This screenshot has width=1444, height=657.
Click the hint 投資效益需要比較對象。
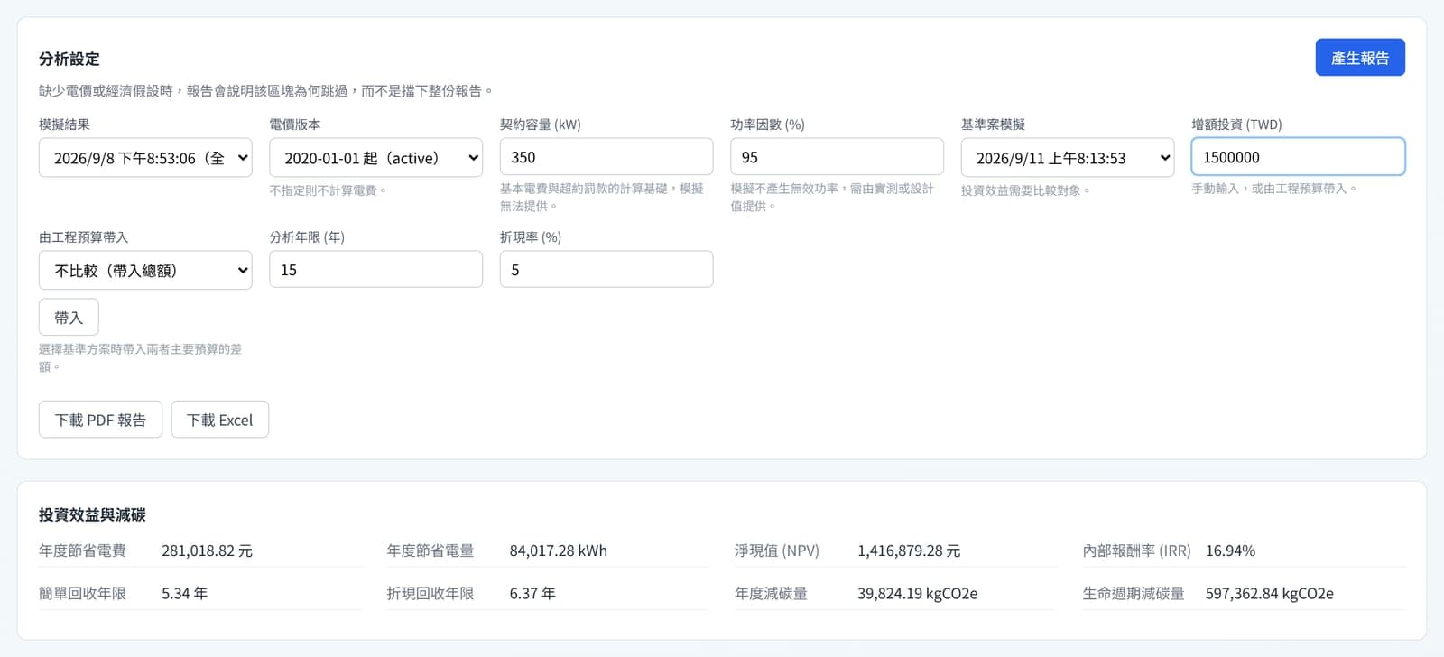tap(1026, 190)
